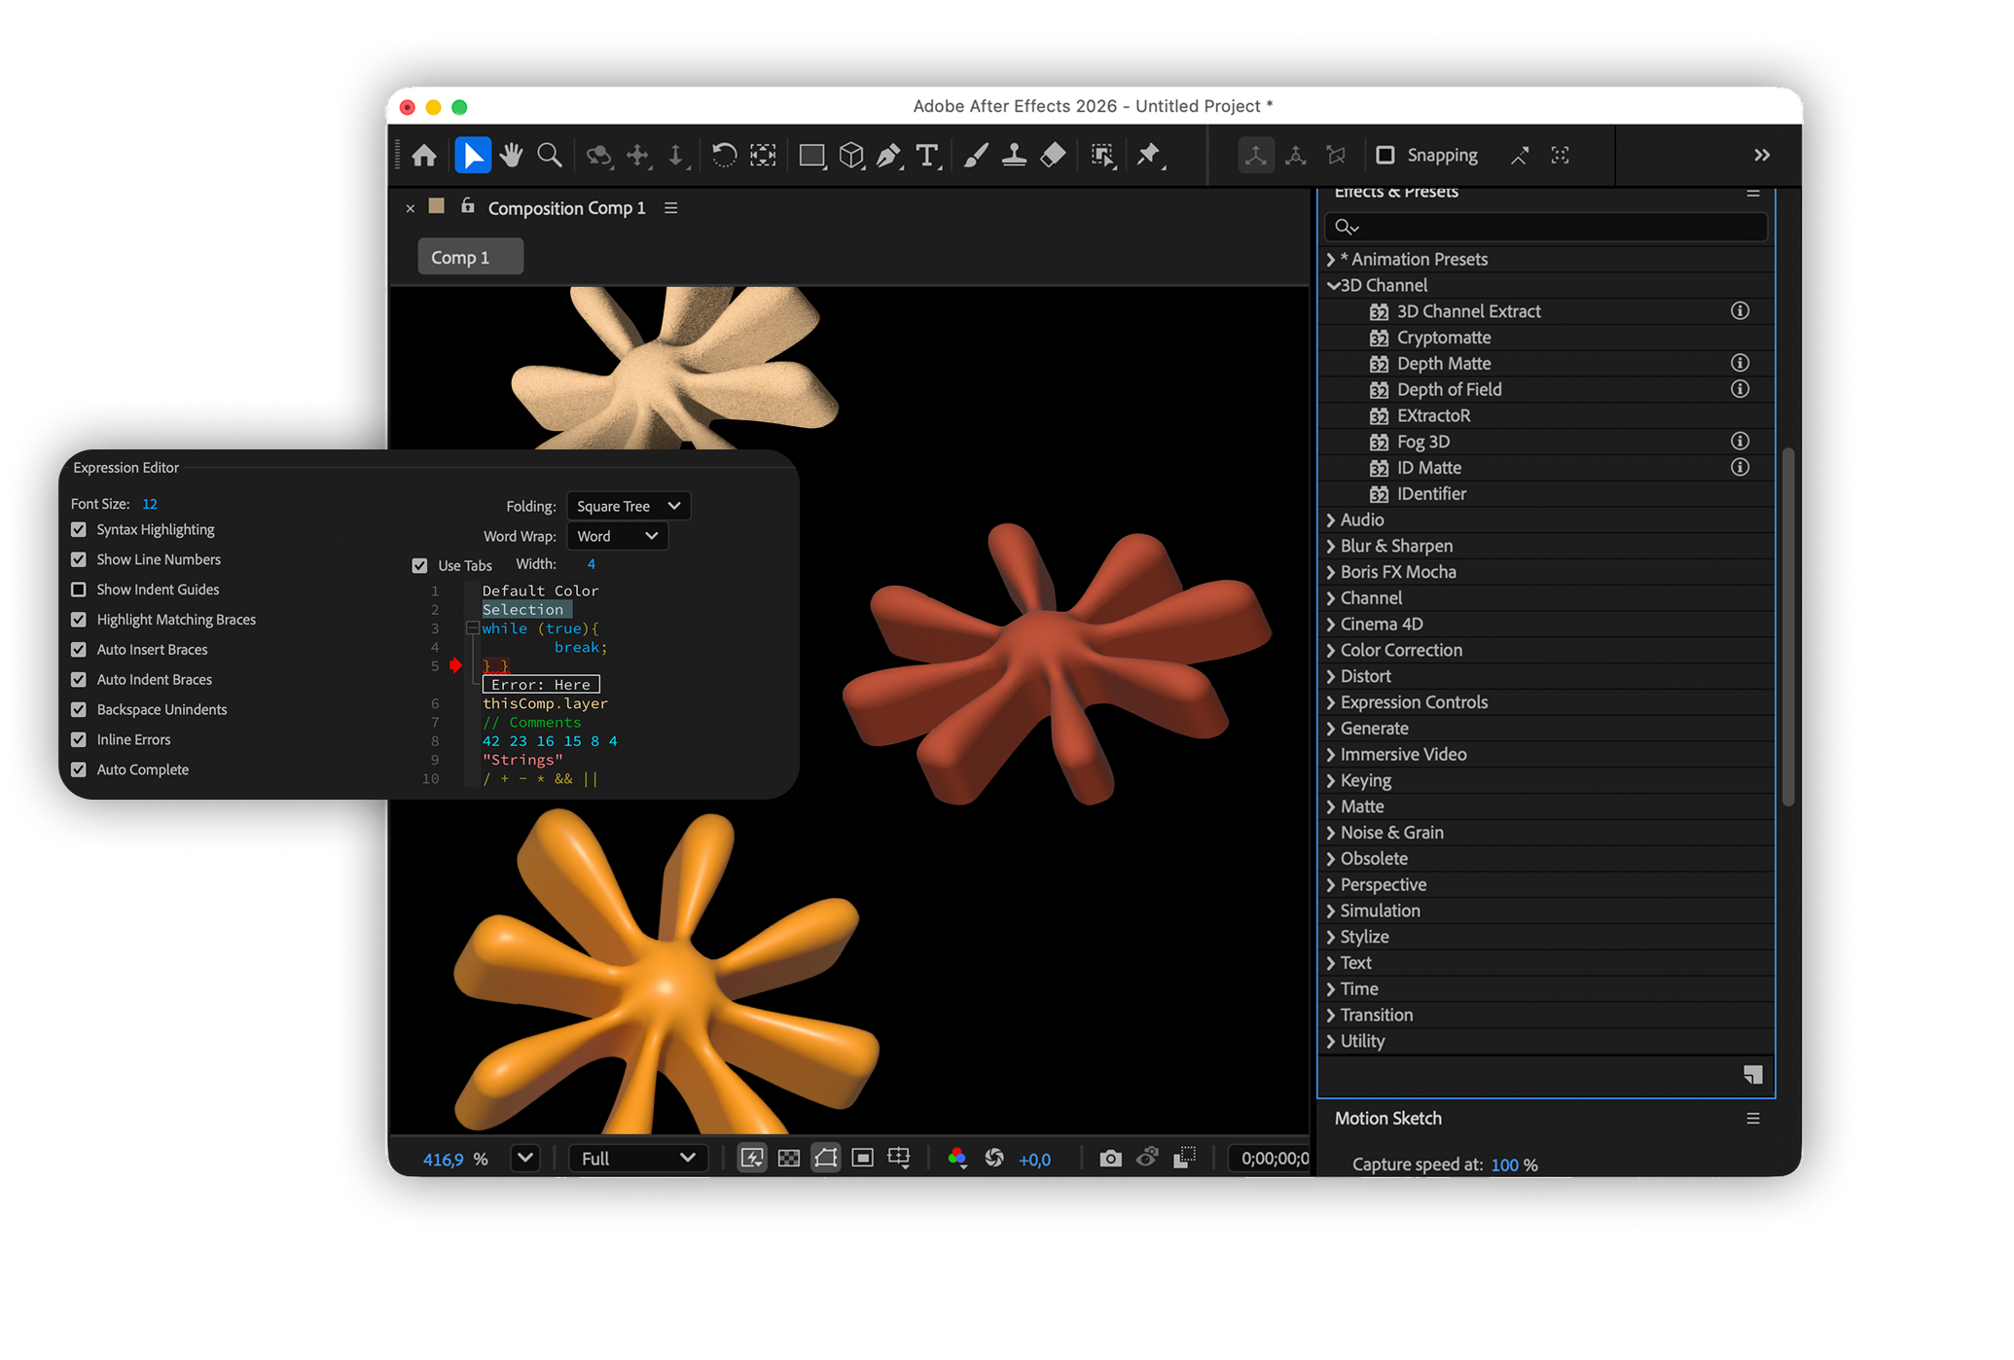The width and height of the screenshot is (2014, 1360).
Task: Open the color channels RGB icon
Action: pyautogui.click(x=956, y=1158)
